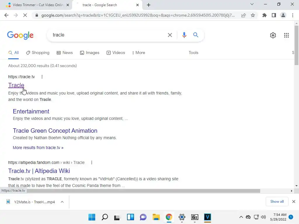The image size is (299, 224).
Task: Open the Windows Start menu
Action: [92, 217]
